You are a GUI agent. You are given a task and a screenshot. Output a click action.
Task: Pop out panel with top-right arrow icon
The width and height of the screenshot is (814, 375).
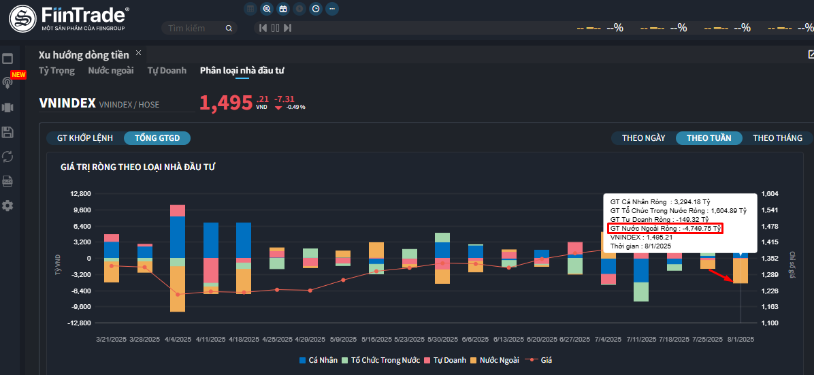point(811,54)
